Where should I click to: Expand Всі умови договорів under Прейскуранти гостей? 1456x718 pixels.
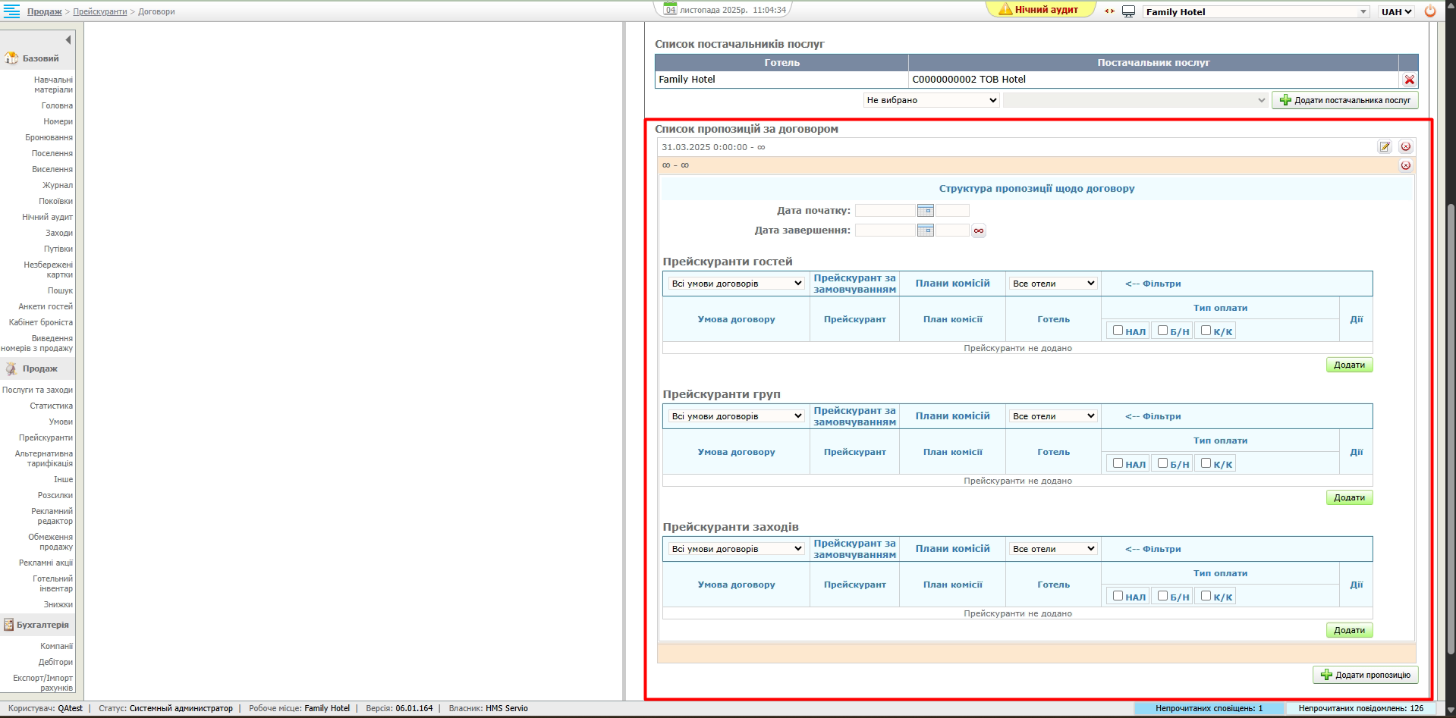pyautogui.click(x=736, y=284)
